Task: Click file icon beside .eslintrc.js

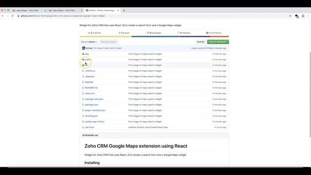Action: coord(83,71)
